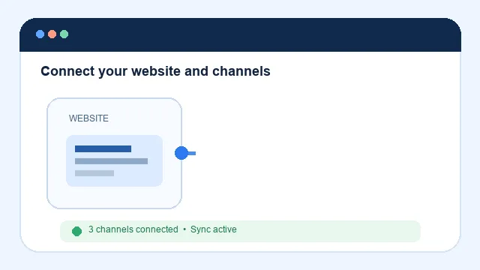Click the green status indicator dot

76,231
